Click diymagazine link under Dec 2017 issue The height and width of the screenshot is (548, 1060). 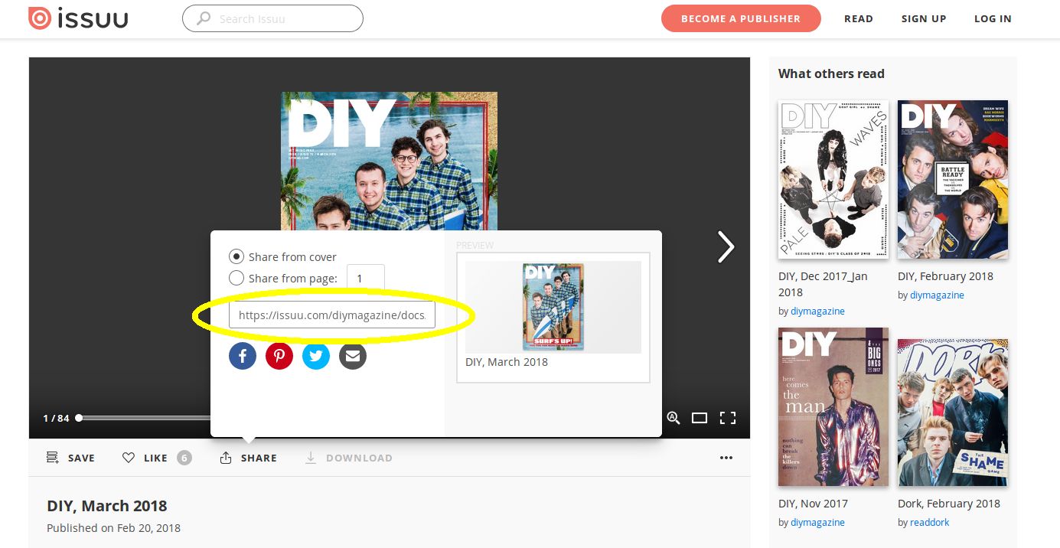tap(817, 312)
